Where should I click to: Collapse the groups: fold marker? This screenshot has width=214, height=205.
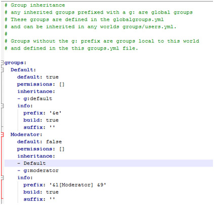pos(2,63)
